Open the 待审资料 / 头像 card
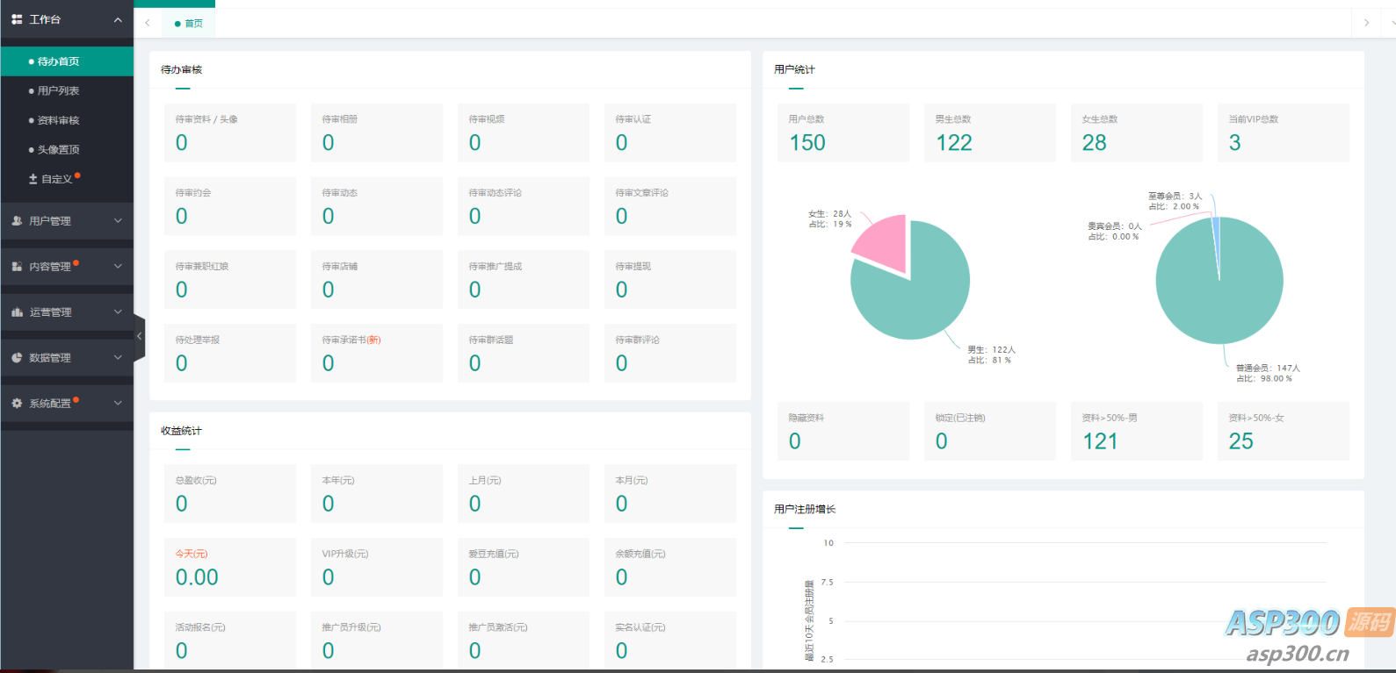Viewport: 1396px width, 673px height. pos(230,132)
